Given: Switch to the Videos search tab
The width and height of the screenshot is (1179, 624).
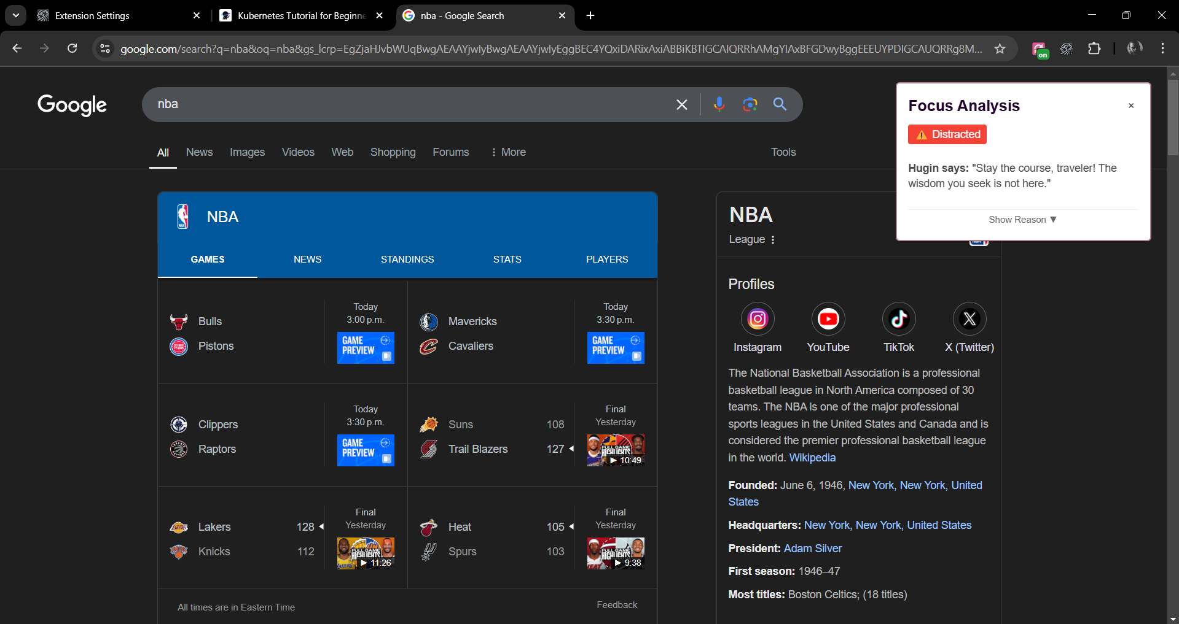Looking at the screenshot, I should pos(298,152).
